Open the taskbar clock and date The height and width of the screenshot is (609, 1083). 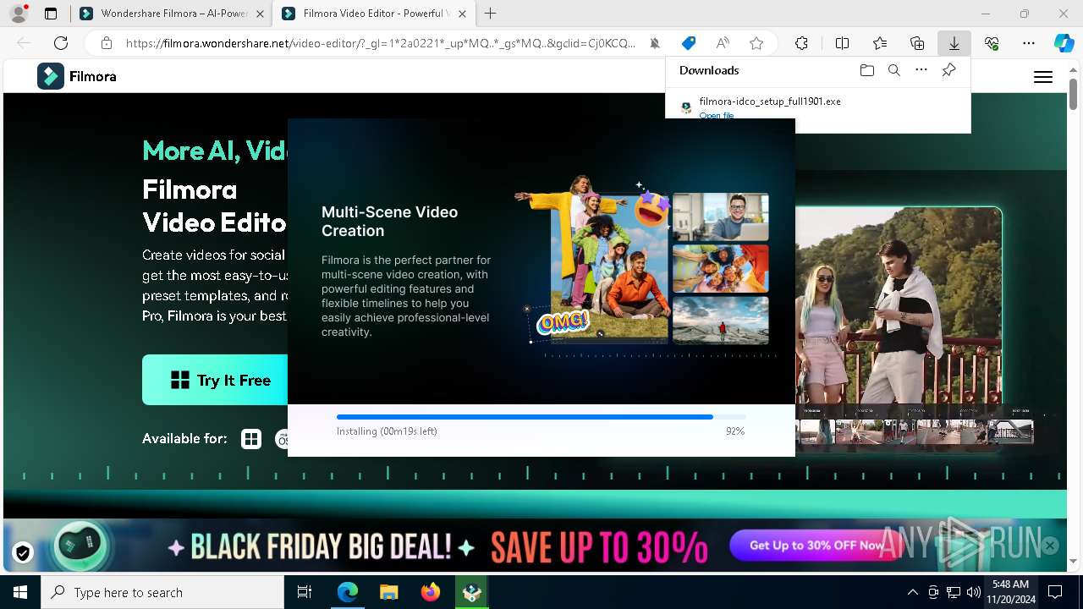tap(1010, 592)
